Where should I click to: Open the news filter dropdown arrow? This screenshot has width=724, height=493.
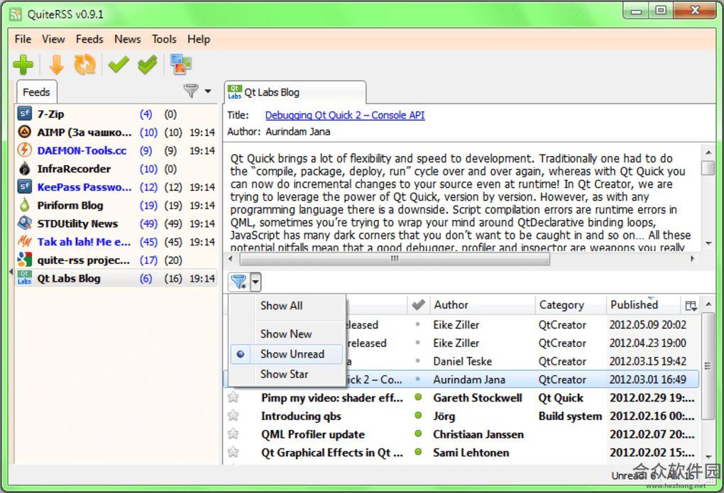pyautogui.click(x=256, y=281)
